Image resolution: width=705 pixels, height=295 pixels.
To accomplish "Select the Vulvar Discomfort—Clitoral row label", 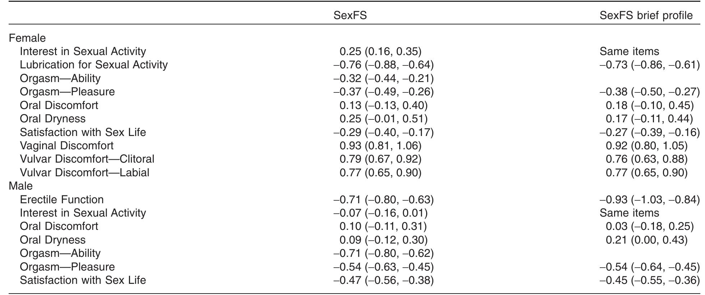I will tap(87, 159).
